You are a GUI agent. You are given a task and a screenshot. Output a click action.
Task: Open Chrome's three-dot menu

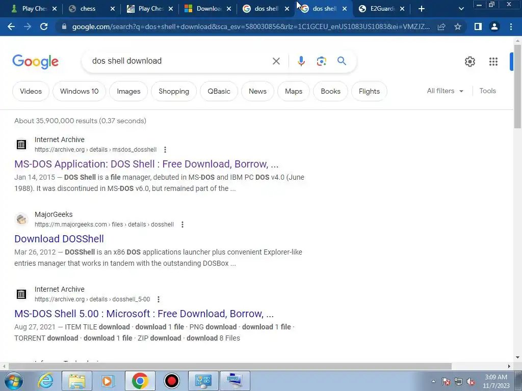tap(511, 26)
